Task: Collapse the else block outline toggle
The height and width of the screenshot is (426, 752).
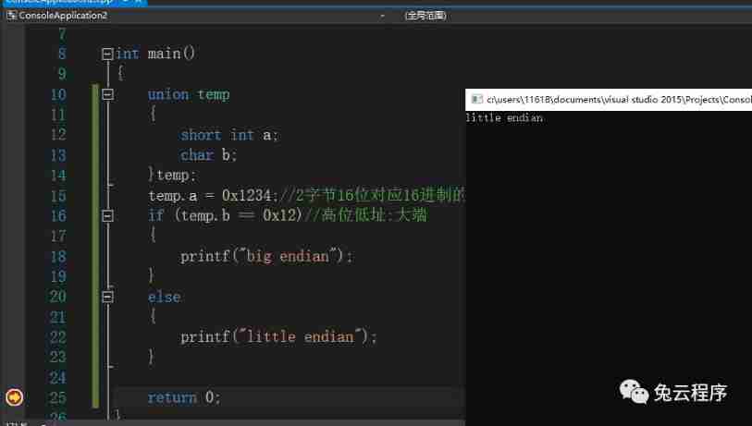Action: click(107, 298)
